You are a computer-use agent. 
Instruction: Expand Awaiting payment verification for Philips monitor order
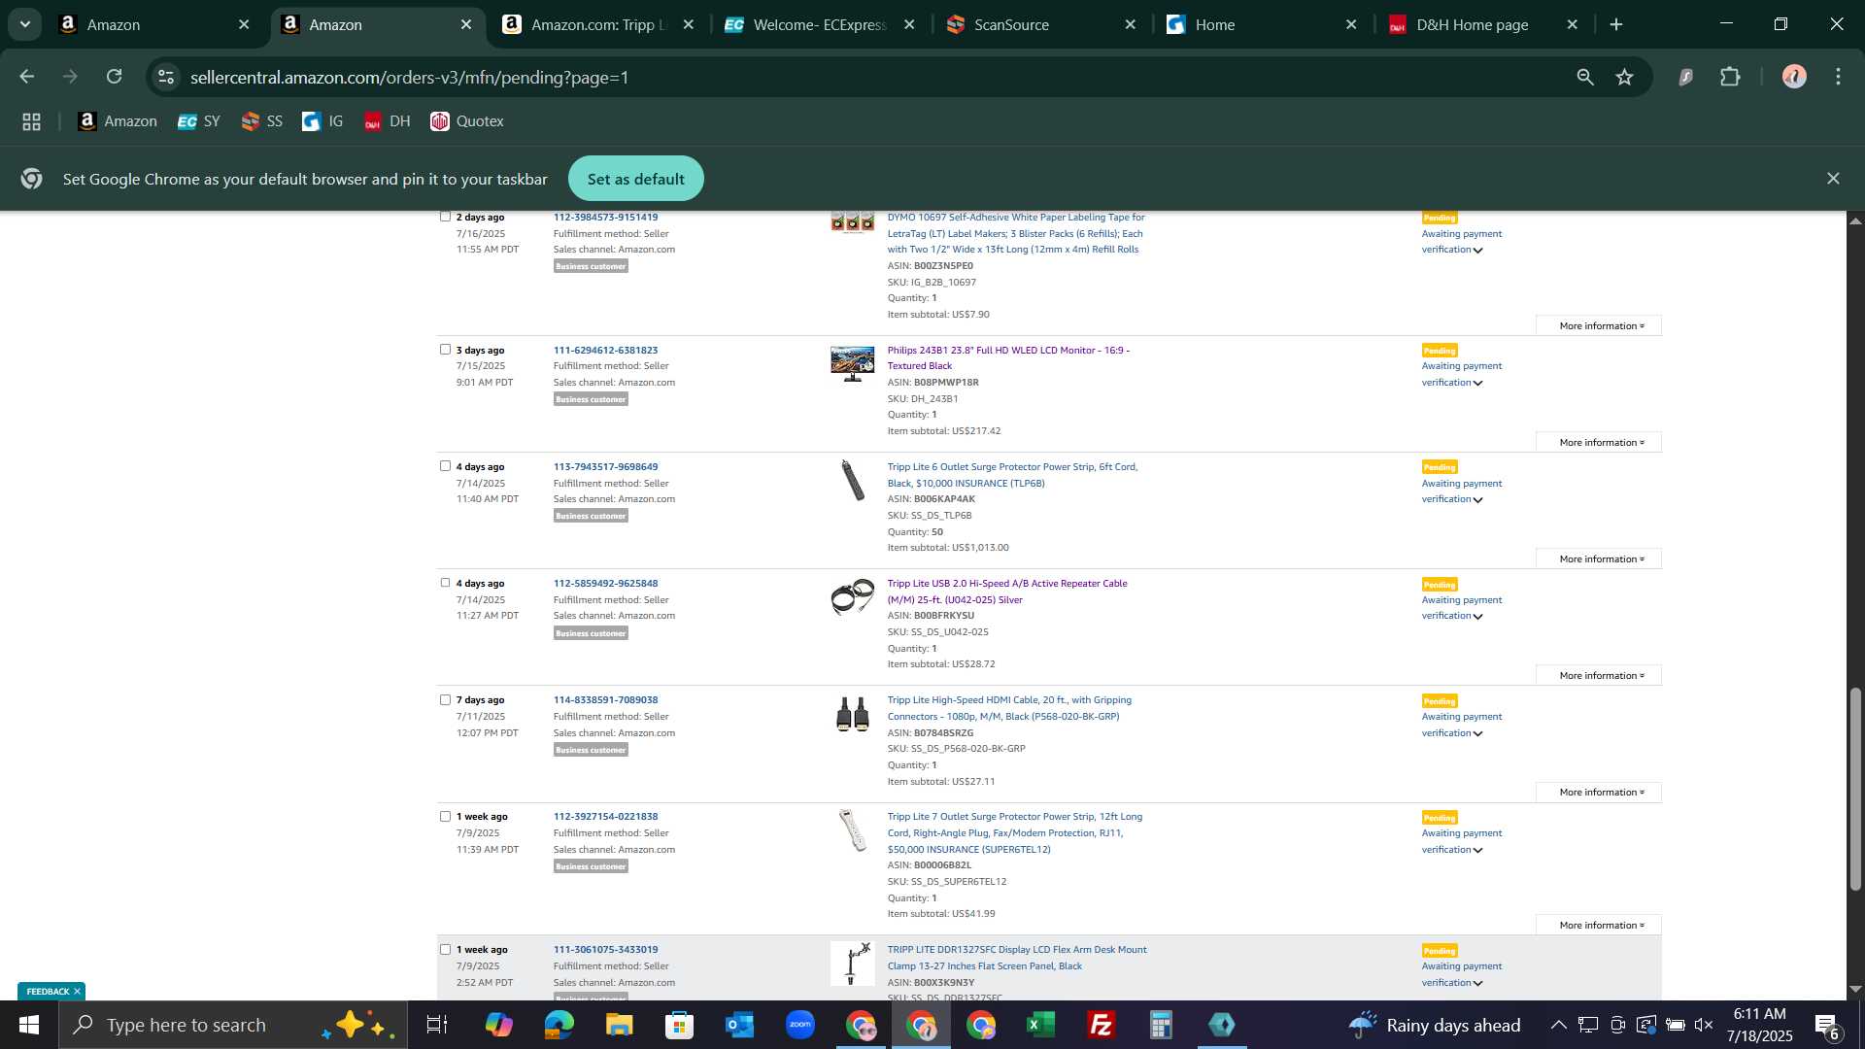pos(1461,374)
